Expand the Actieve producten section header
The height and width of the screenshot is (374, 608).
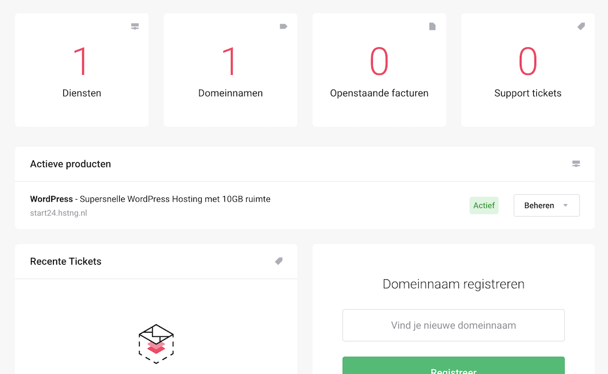[71, 164]
